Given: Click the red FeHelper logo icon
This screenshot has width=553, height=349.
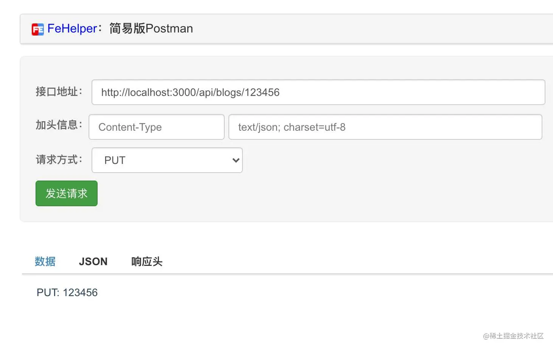Looking at the screenshot, I should point(37,29).
